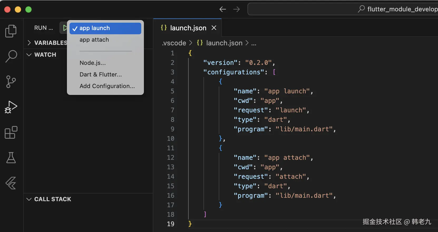Image resolution: width=438 pixels, height=232 pixels.
Task: Open Source Control branch icon
Action: pos(11,82)
